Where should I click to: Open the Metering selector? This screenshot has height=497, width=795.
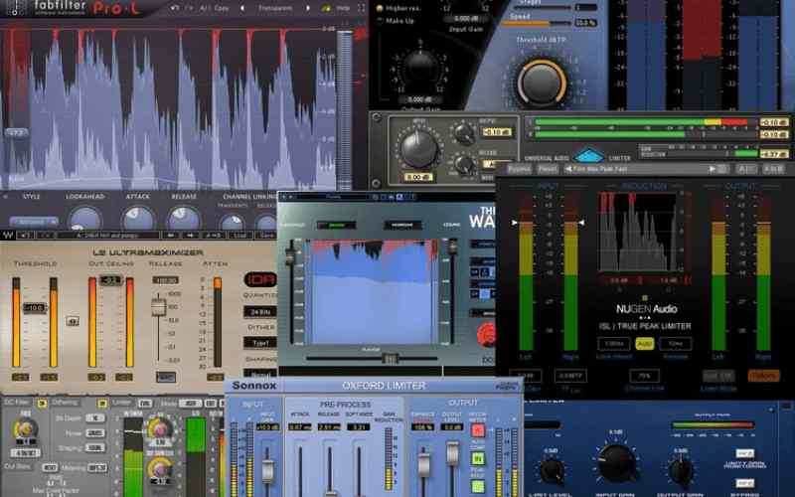pyautogui.click(x=97, y=467)
